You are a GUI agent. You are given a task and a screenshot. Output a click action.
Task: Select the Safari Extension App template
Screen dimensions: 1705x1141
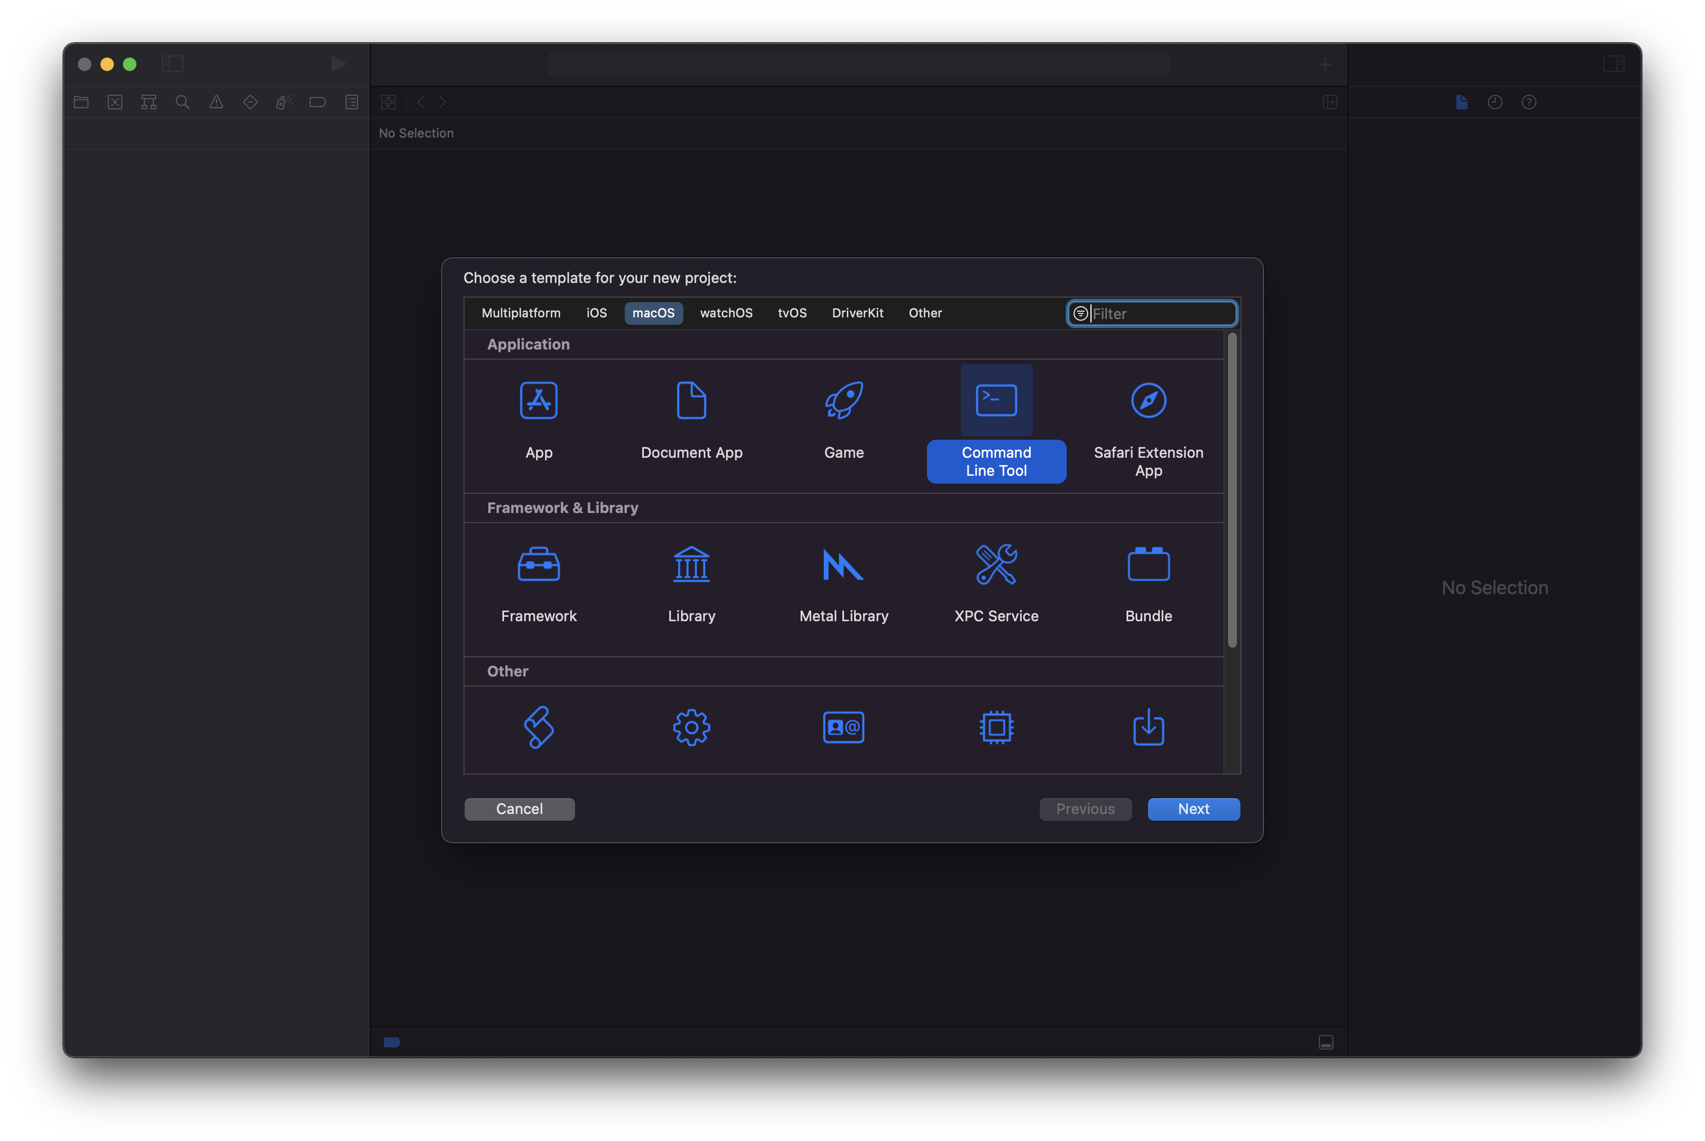[1149, 401]
